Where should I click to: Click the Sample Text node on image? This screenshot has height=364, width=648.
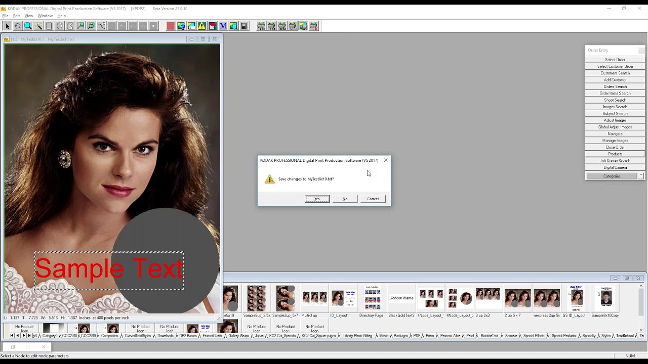point(109,270)
